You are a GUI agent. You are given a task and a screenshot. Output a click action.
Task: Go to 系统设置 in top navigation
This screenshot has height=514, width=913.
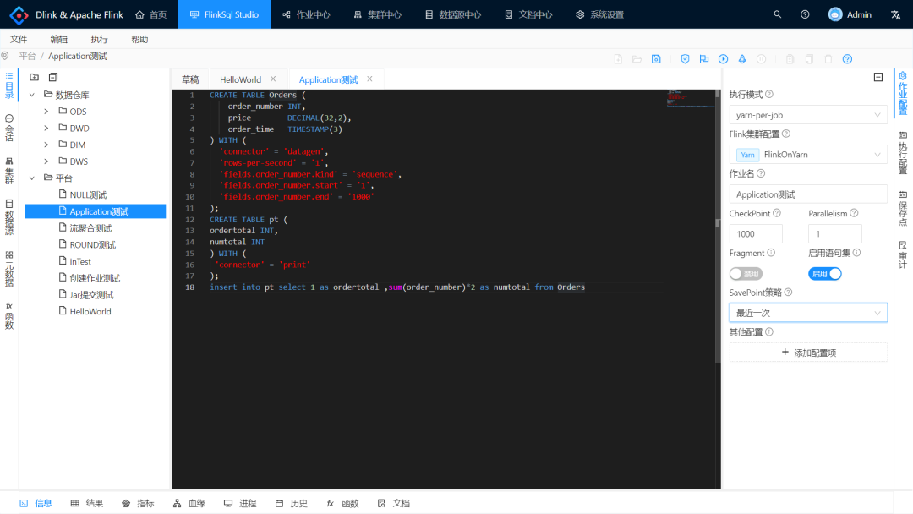pos(599,14)
